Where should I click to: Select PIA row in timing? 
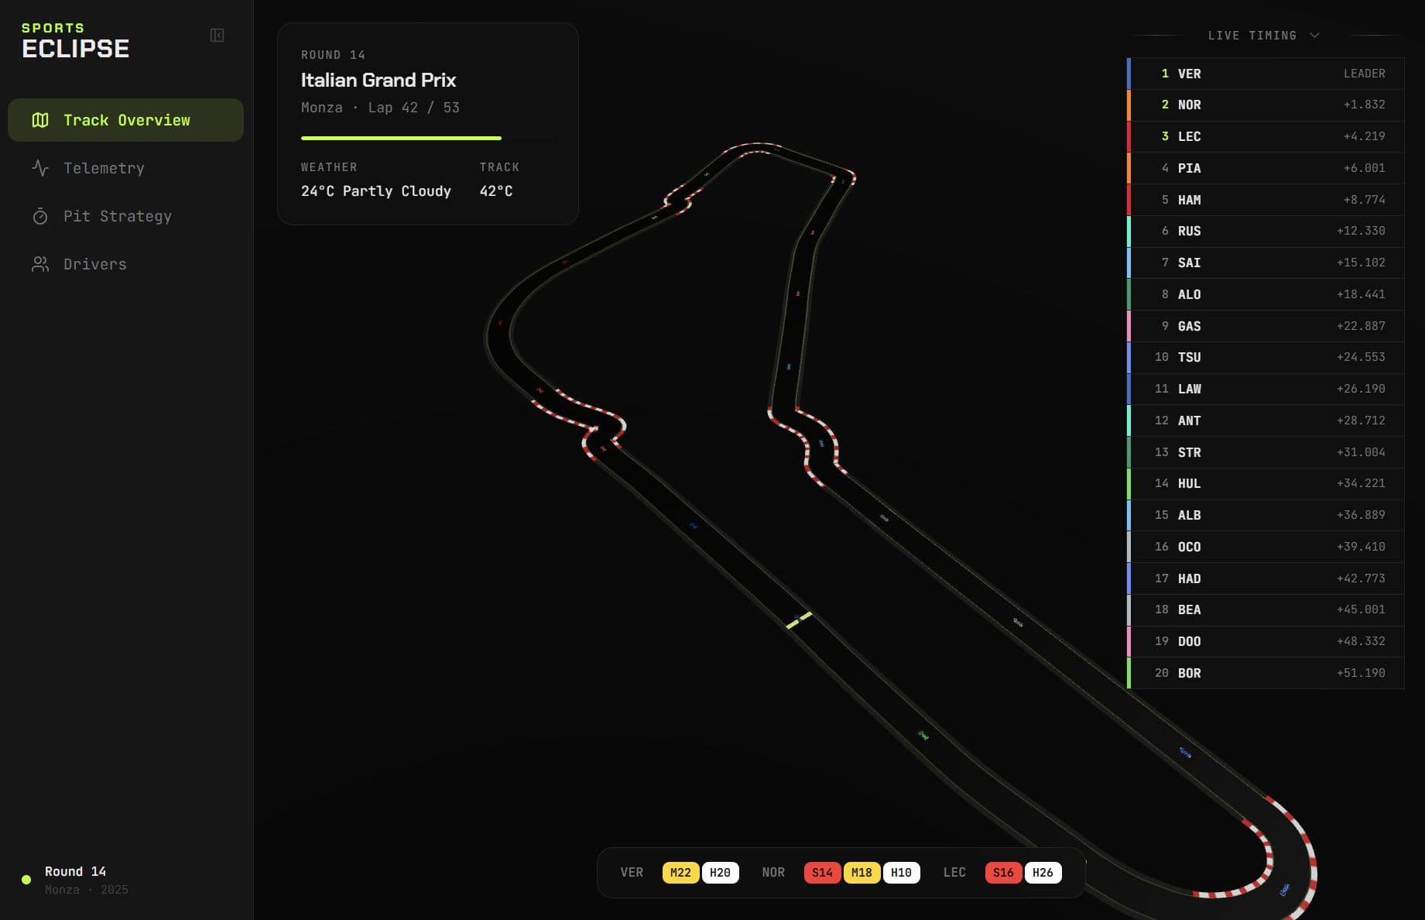tap(1266, 168)
